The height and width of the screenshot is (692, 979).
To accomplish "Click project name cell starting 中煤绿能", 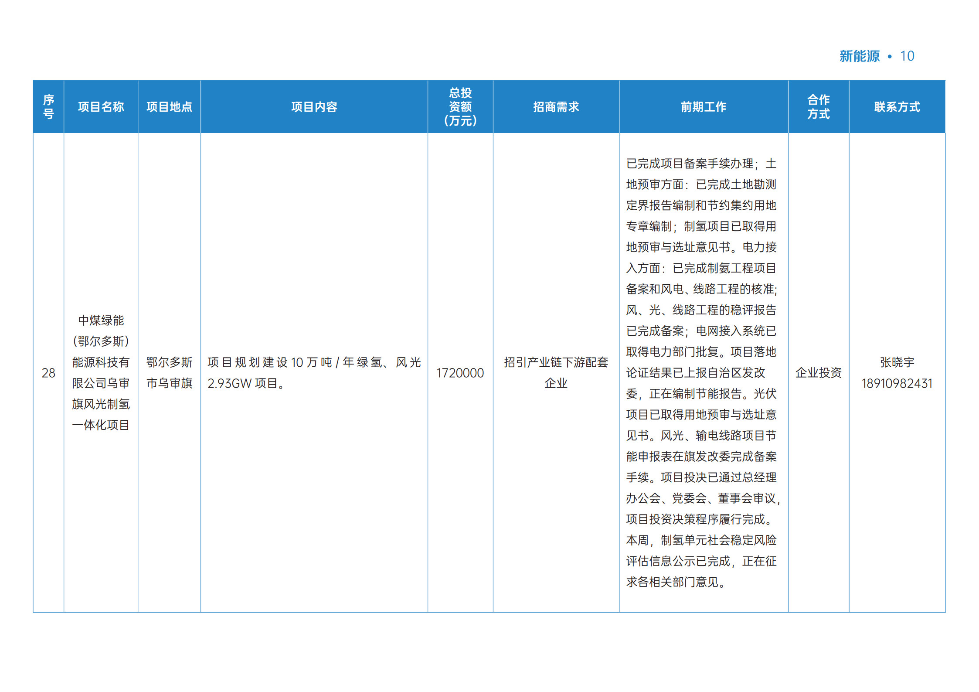I will [x=101, y=372].
